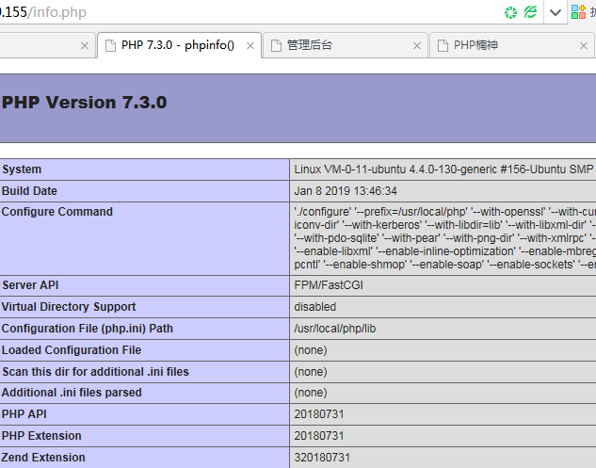Click page icon of phpinfo() tab
Screen dimensions: 596x468
click(x=110, y=45)
